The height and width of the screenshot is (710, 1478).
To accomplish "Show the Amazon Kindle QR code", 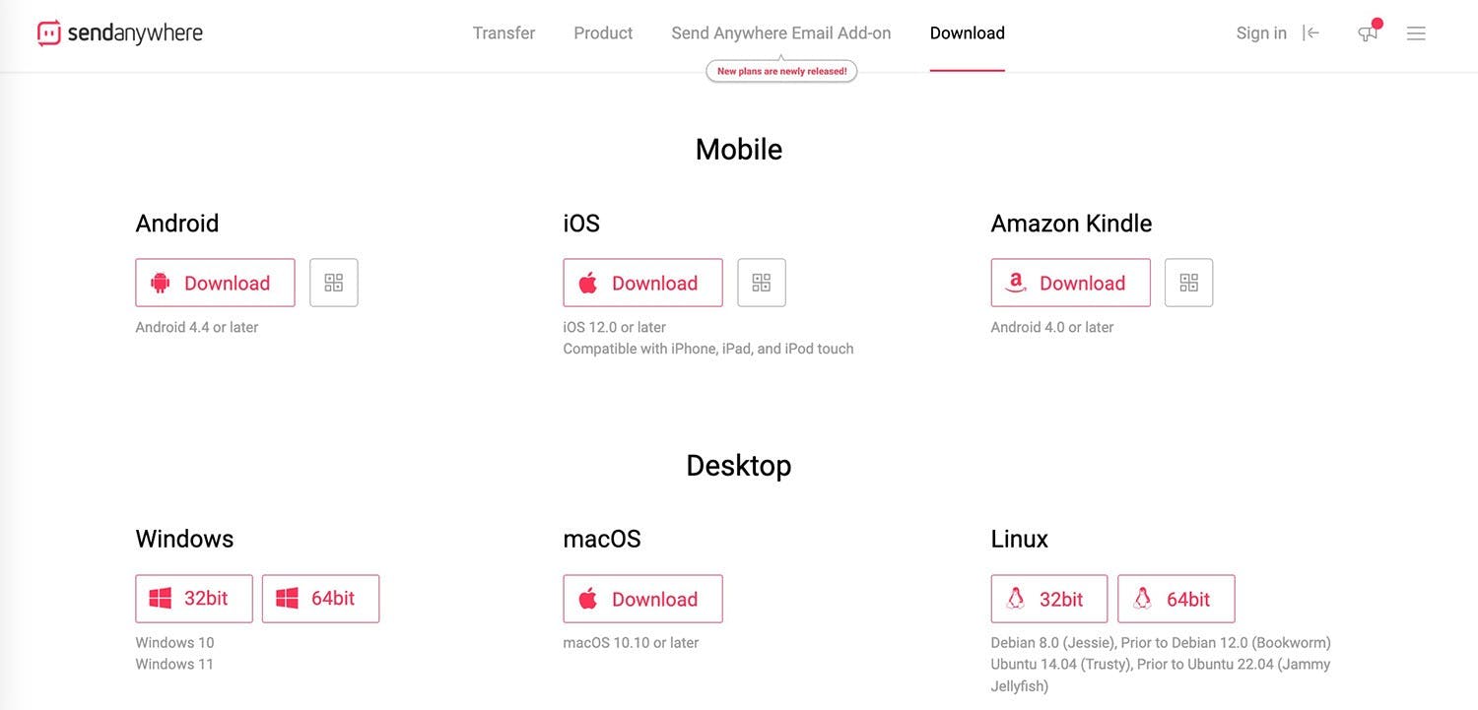I will [1189, 283].
